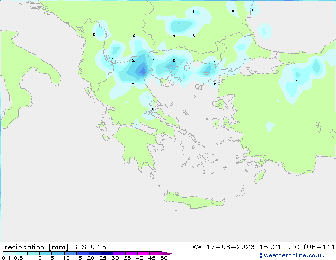
Task: Click the 'GFS 0.25' model label
Action: click(90, 247)
